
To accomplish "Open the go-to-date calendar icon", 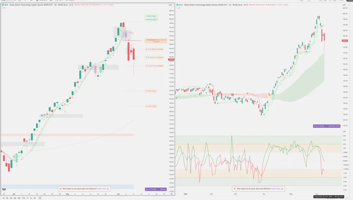I will [40, 198].
